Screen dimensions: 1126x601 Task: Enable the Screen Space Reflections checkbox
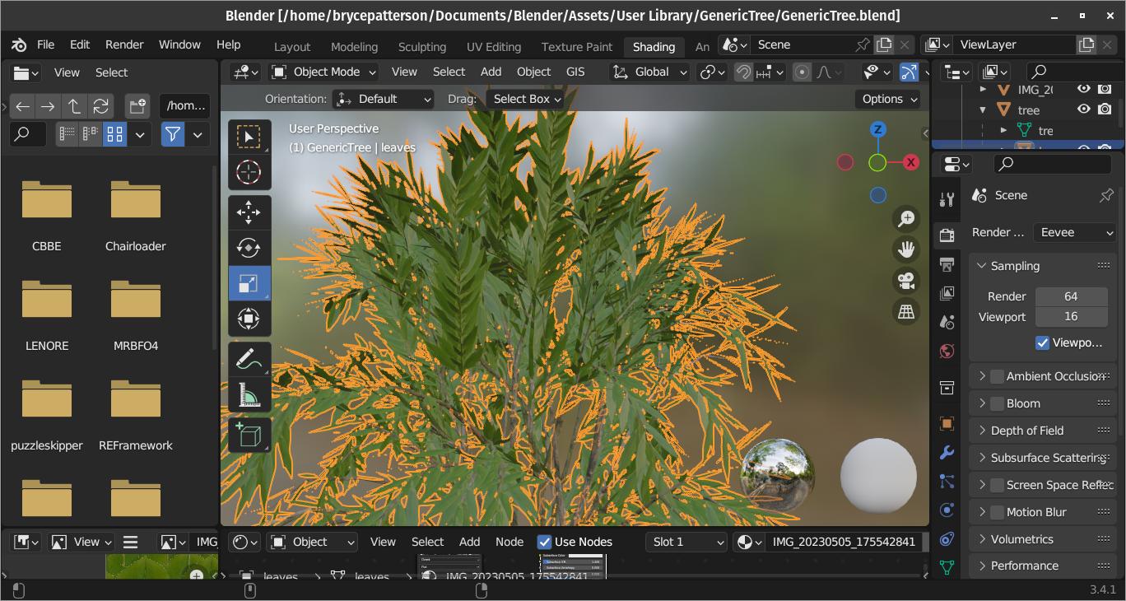pos(997,485)
